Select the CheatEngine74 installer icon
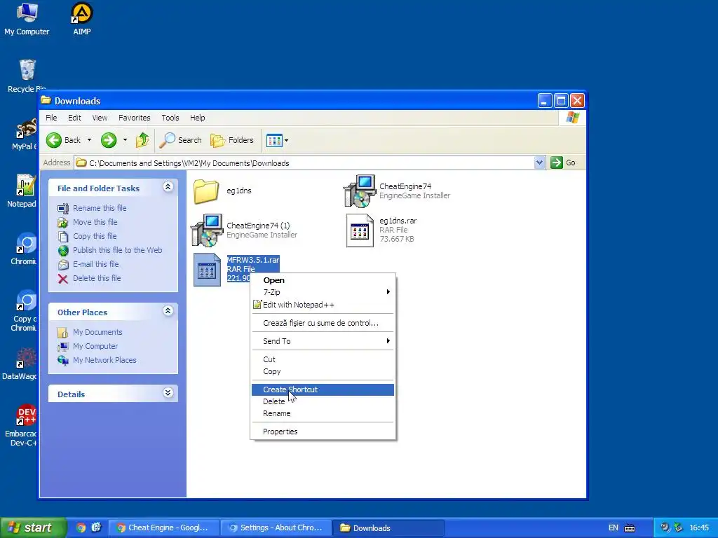The width and height of the screenshot is (718, 538). point(360,191)
